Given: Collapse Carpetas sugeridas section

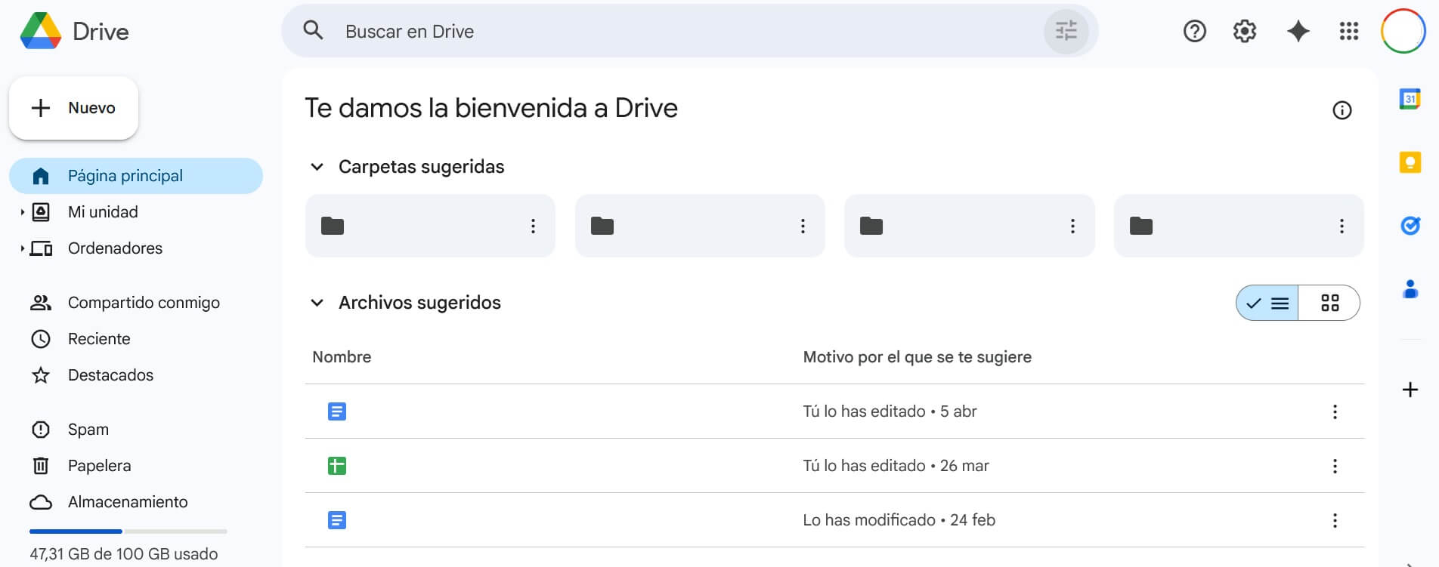Looking at the screenshot, I should click(x=317, y=167).
